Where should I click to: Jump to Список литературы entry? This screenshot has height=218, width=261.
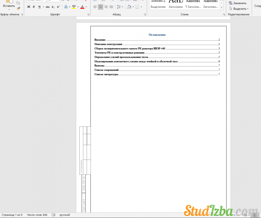click(157, 74)
